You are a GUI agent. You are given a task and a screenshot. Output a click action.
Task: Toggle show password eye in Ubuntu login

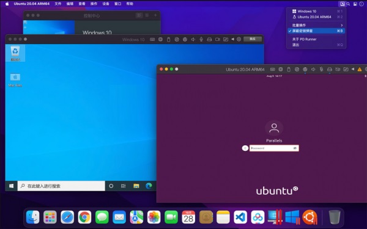point(295,148)
